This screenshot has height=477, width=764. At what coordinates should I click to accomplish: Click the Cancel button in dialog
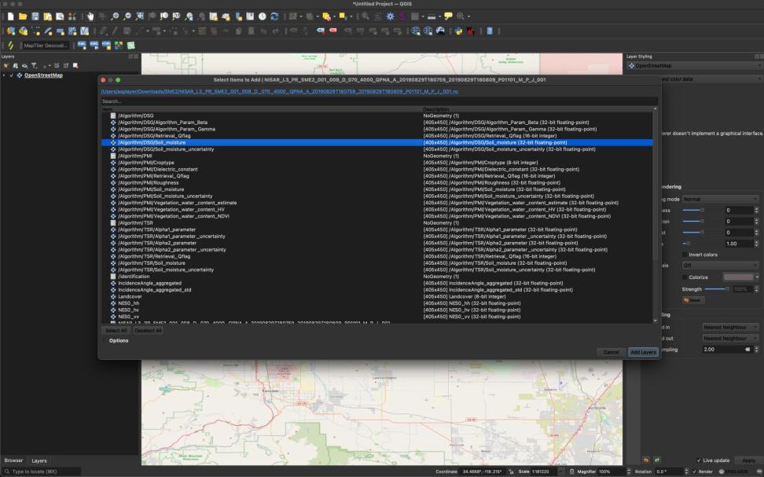[611, 352]
